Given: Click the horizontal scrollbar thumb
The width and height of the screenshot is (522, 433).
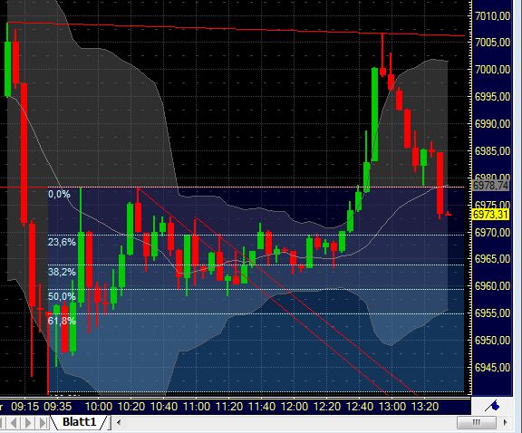Looking at the screenshot, I should coord(477,423).
